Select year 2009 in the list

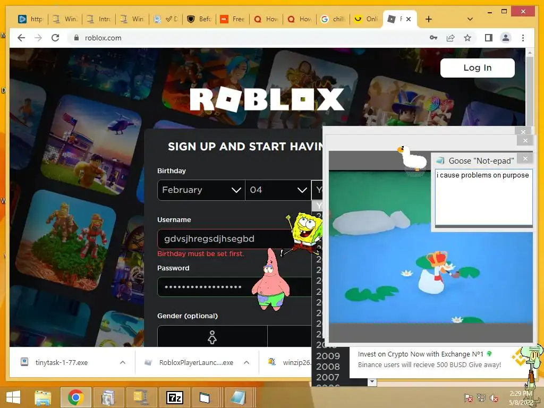pos(328,356)
